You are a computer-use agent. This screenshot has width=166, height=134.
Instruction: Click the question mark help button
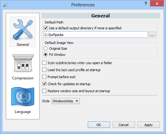[x=146, y=4]
